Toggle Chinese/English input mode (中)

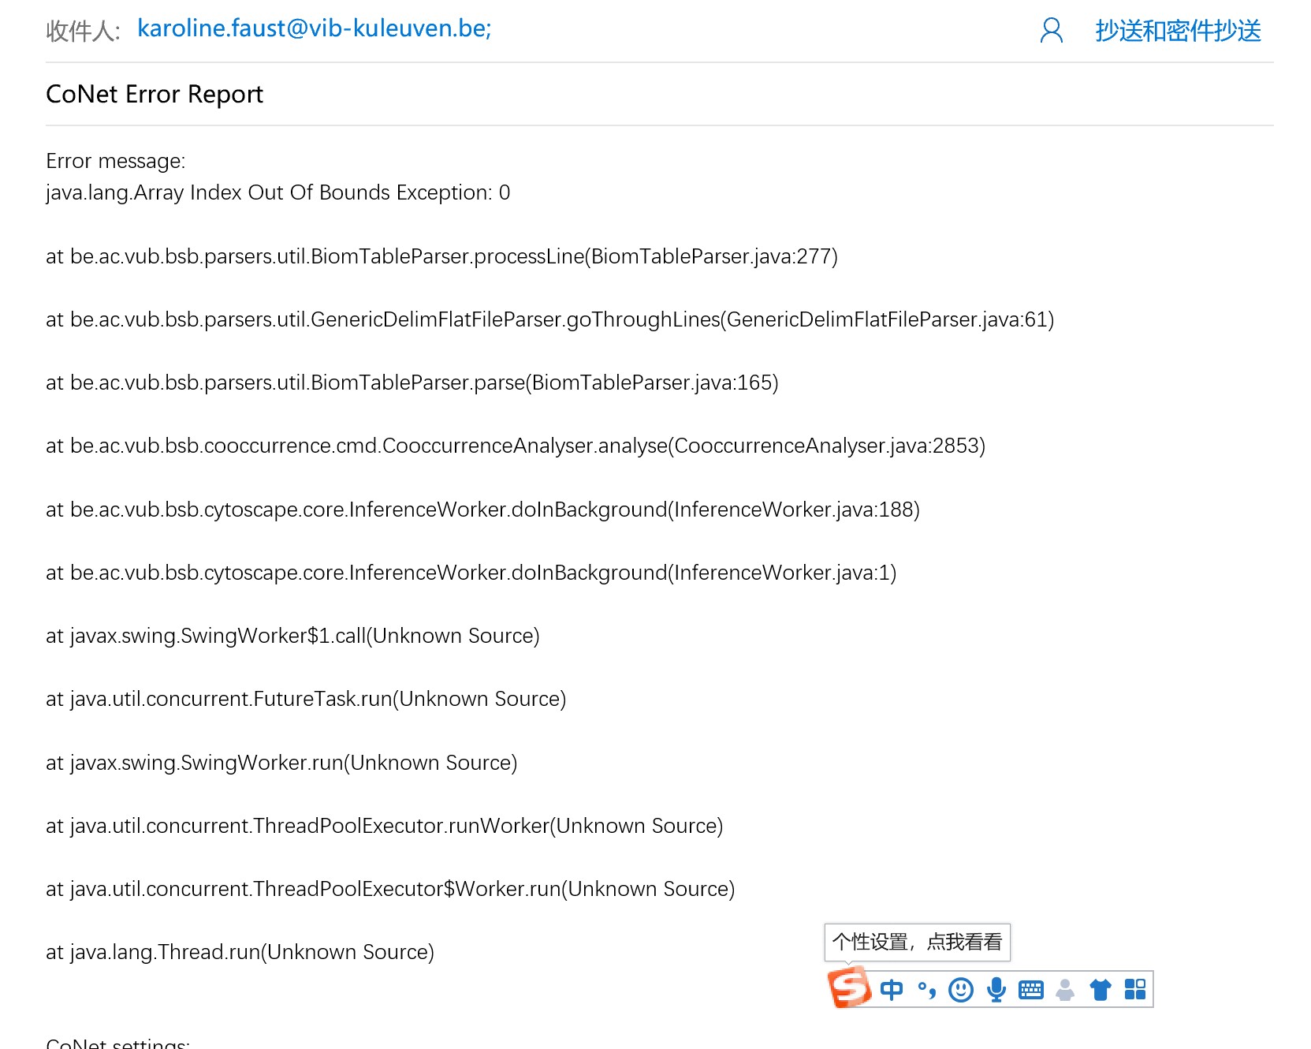(x=892, y=990)
